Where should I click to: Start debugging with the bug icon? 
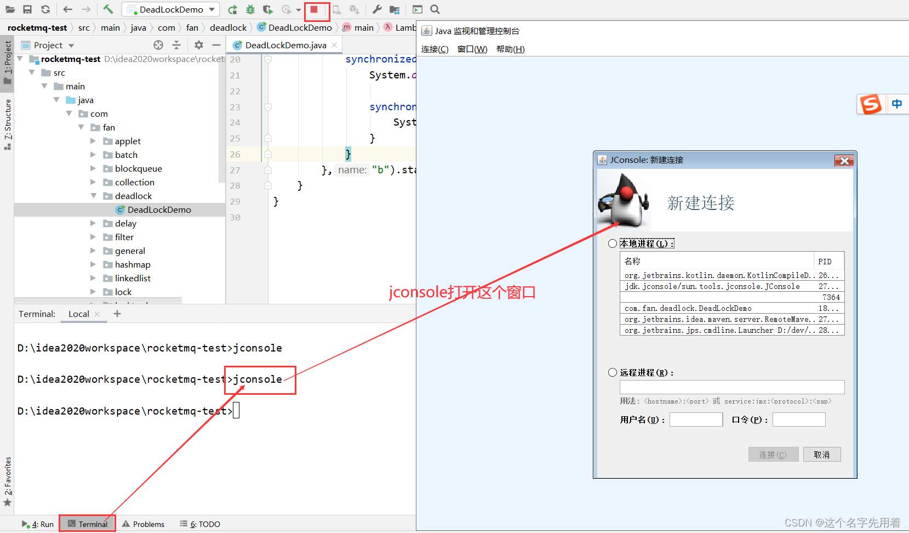(x=250, y=9)
